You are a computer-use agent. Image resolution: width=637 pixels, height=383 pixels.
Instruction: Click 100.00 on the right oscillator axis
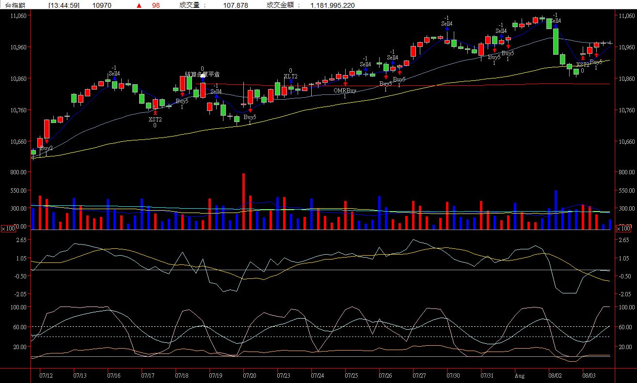click(x=626, y=307)
